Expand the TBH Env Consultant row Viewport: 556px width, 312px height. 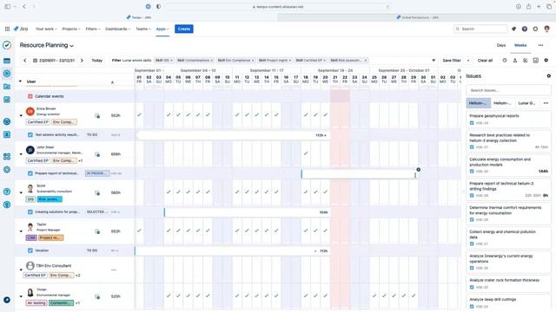click(x=21, y=270)
